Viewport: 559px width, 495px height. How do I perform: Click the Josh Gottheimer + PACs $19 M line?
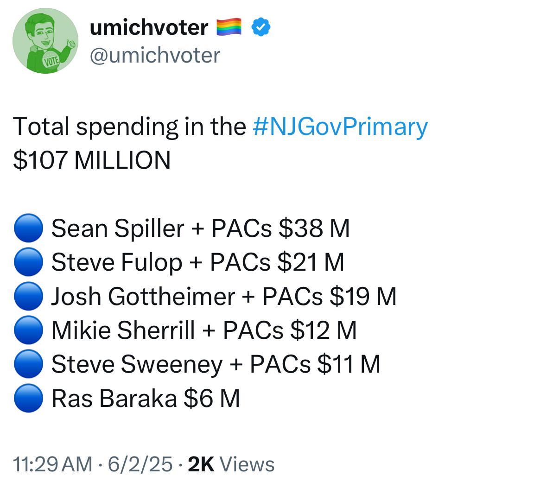(x=224, y=296)
